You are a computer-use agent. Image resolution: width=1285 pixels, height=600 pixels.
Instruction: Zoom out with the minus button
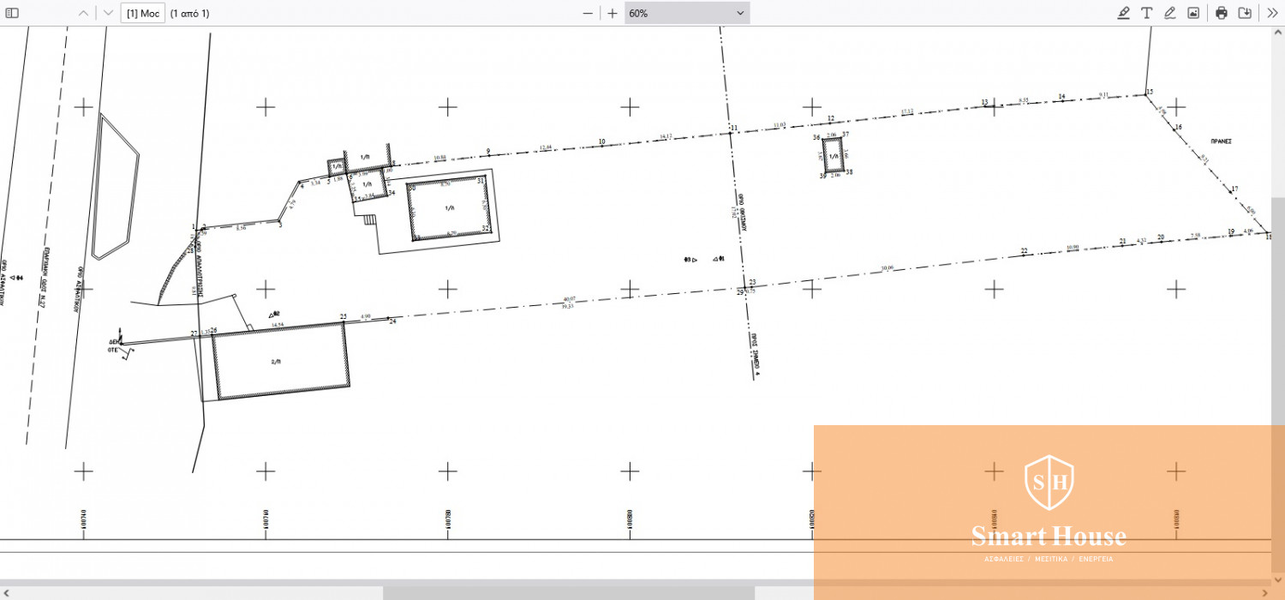(588, 13)
